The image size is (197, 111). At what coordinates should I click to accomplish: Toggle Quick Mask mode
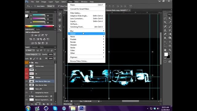(x=165, y=62)
